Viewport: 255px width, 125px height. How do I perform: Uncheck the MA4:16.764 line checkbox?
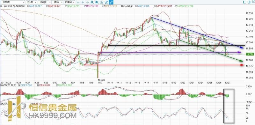(85, 6)
